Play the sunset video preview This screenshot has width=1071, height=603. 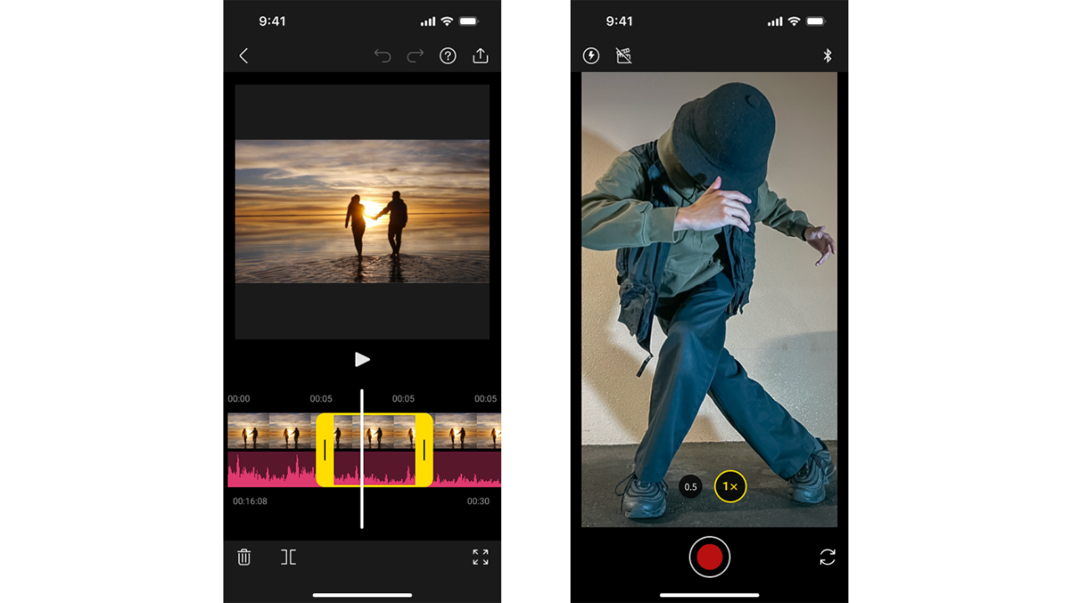pyautogui.click(x=362, y=360)
